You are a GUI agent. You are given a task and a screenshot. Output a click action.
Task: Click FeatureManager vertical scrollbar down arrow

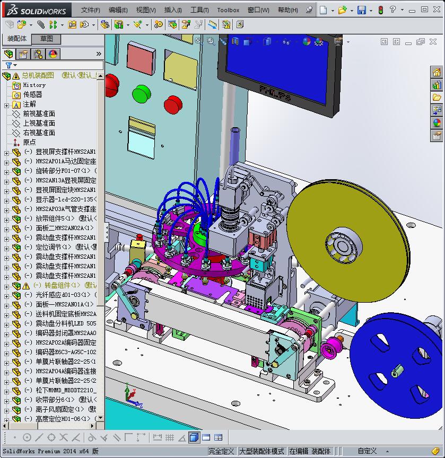[x=100, y=418]
